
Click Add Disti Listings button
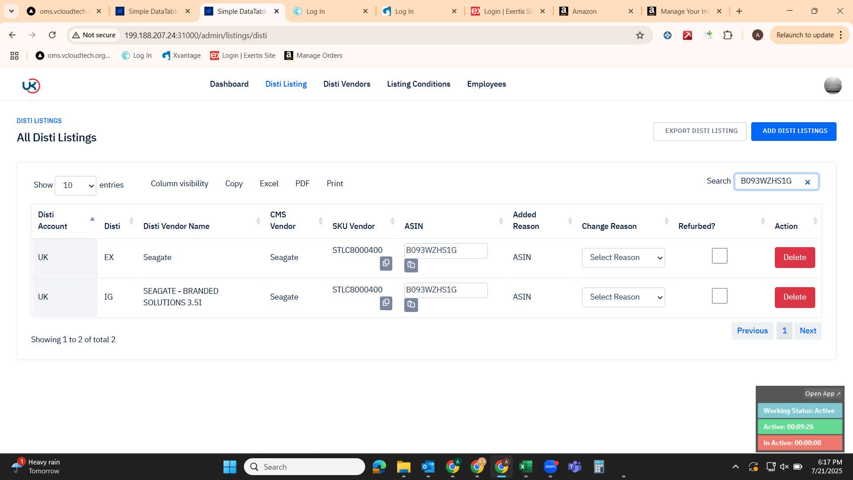point(794,131)
